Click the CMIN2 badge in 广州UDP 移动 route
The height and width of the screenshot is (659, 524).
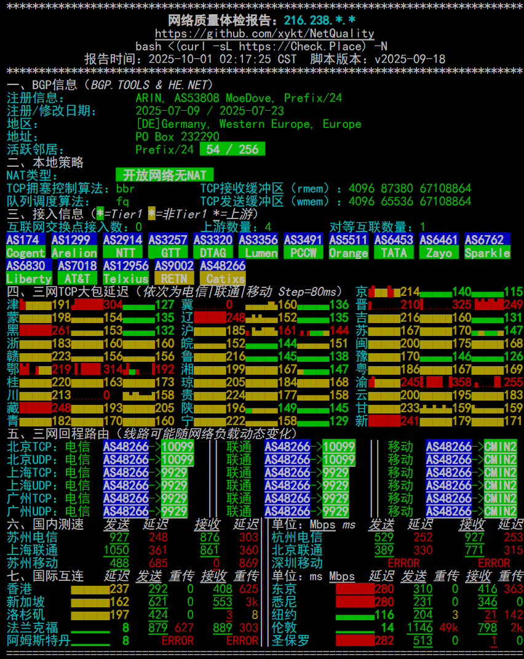click(x=500, y=511)
